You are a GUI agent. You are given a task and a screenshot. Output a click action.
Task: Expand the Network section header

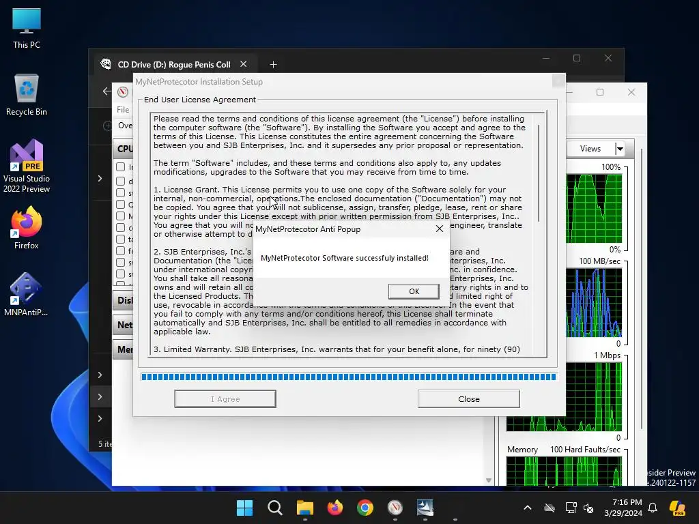point(124,325)
